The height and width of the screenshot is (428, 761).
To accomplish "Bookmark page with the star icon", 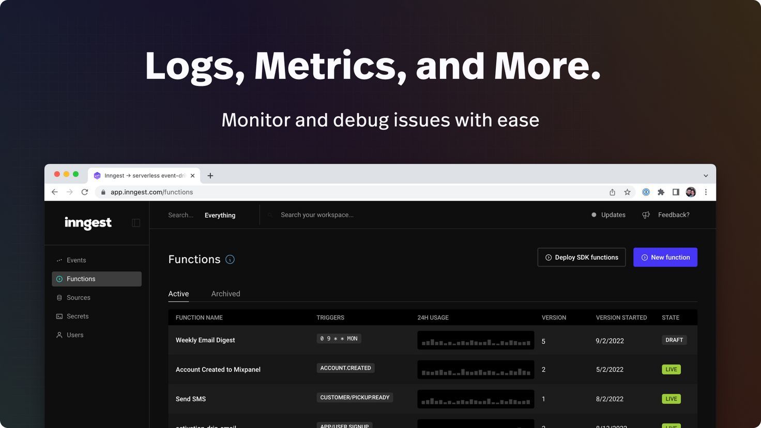I will pos(627,192).
